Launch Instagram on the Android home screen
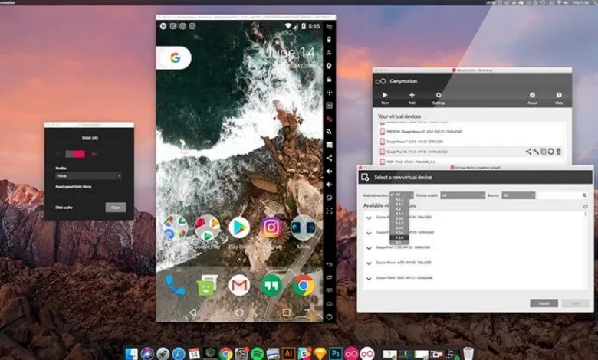This screenshot has width=598, height=360. pos(271,227)
